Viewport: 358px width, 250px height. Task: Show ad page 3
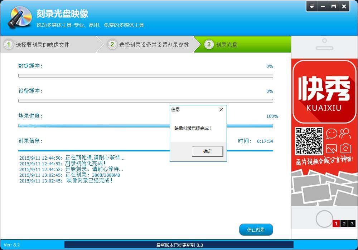[x=352, y=224]
